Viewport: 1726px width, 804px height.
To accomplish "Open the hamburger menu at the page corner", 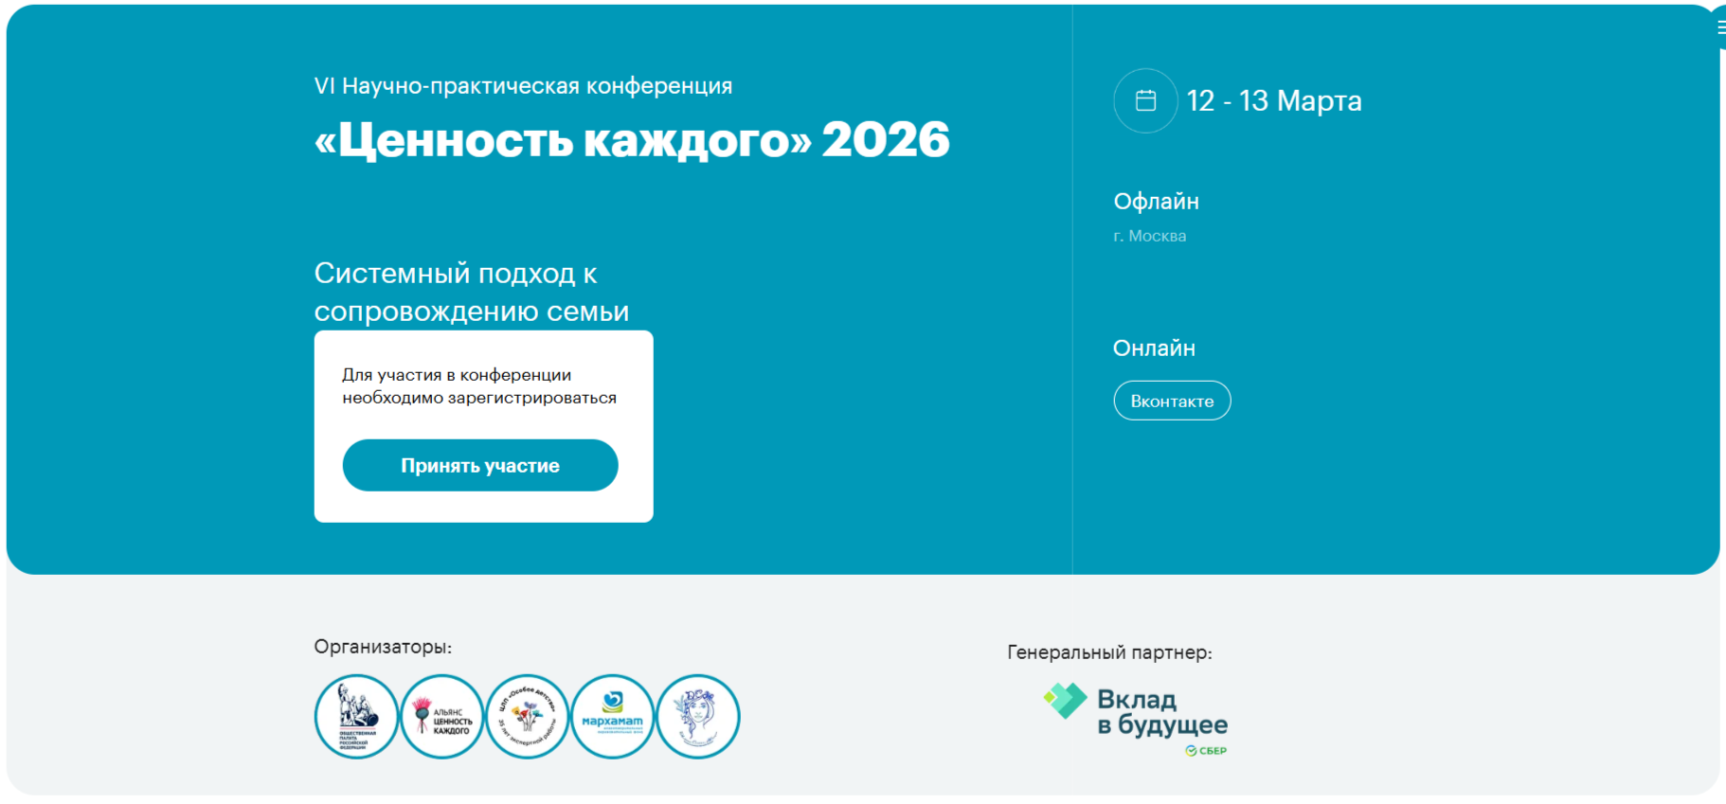I will coord(1720,28).
